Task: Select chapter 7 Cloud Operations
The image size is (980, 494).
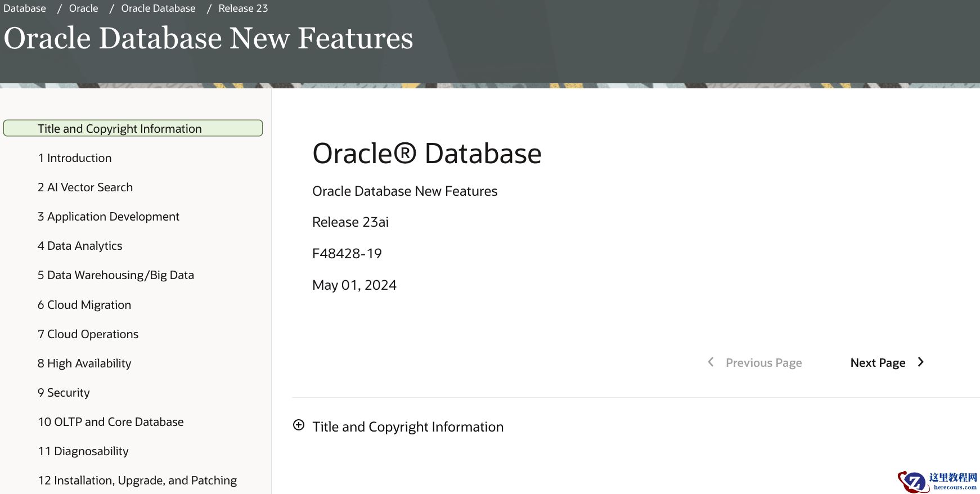Action: (88, 334)
